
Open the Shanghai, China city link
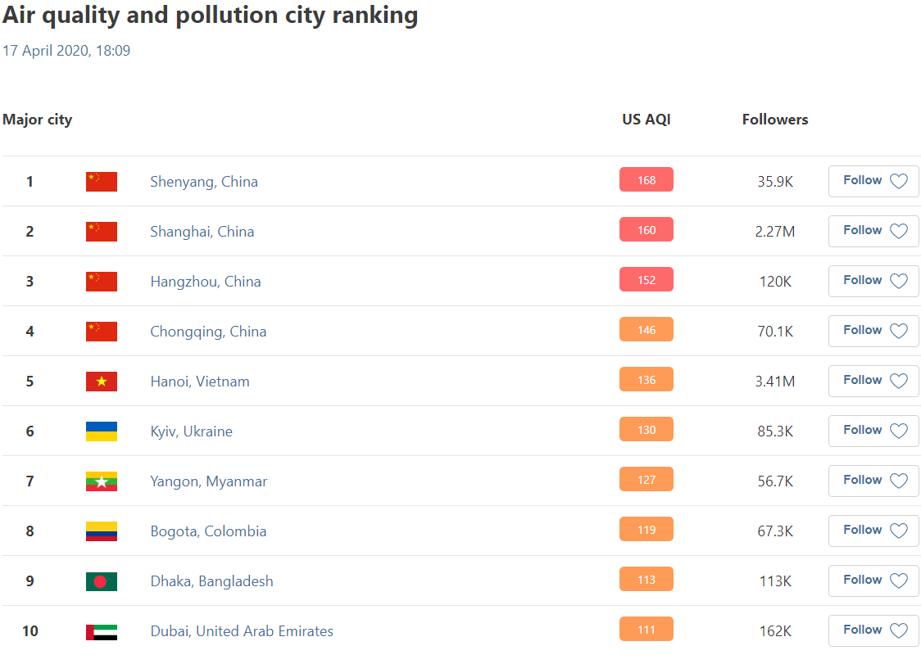pos(202,232)
